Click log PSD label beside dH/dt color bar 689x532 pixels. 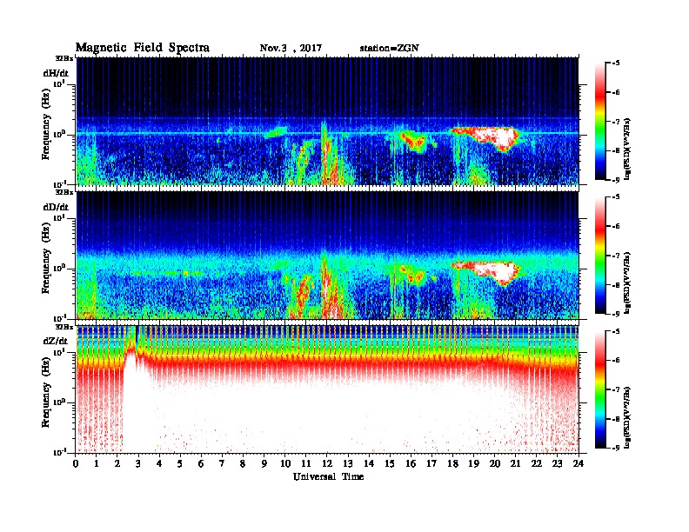coord(627,149)
